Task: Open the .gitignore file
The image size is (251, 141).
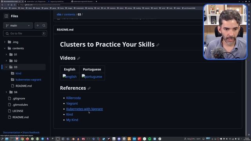Action: [19, 98]
